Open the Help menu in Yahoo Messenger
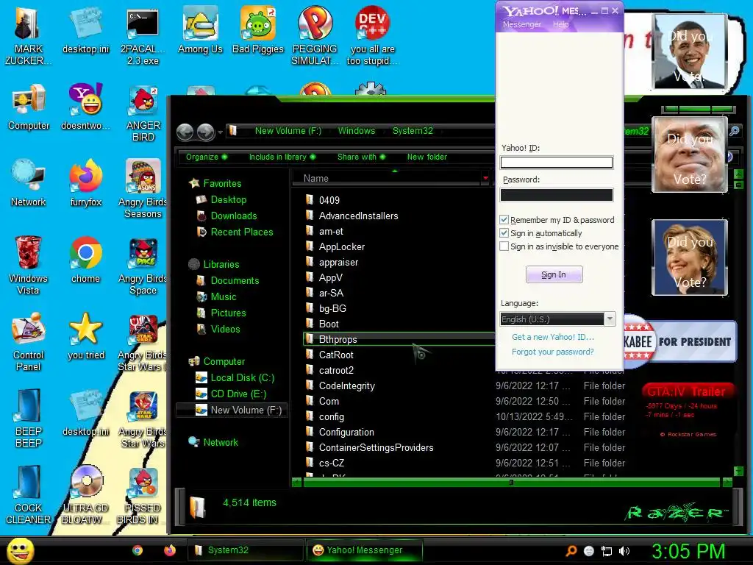 [560, 24]
